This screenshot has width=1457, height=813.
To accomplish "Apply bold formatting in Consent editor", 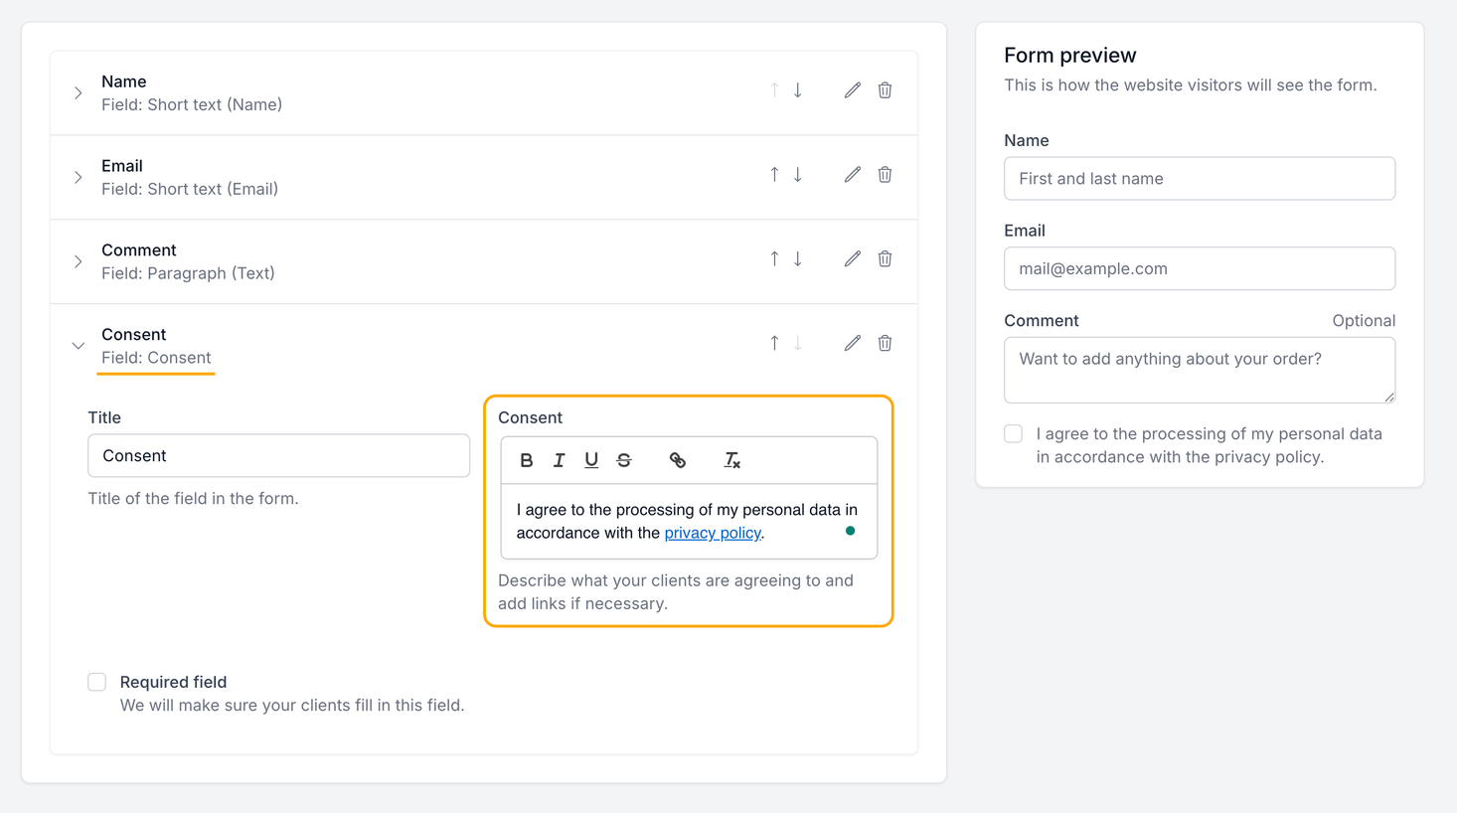I will point(527,460).
